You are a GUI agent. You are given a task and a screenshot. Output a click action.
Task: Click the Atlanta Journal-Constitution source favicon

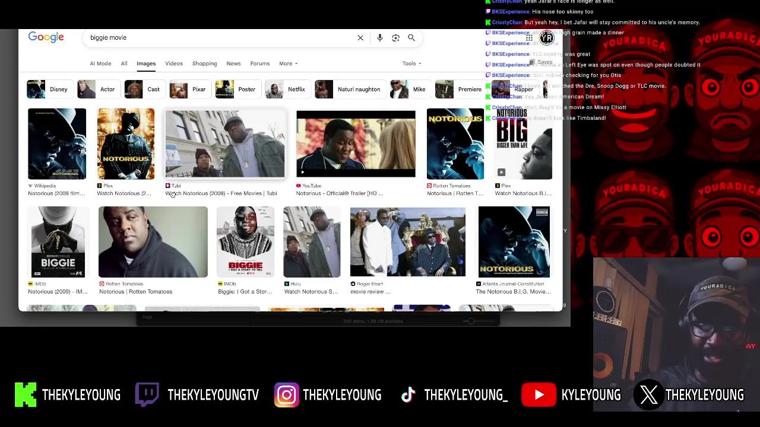click(479, 284)
